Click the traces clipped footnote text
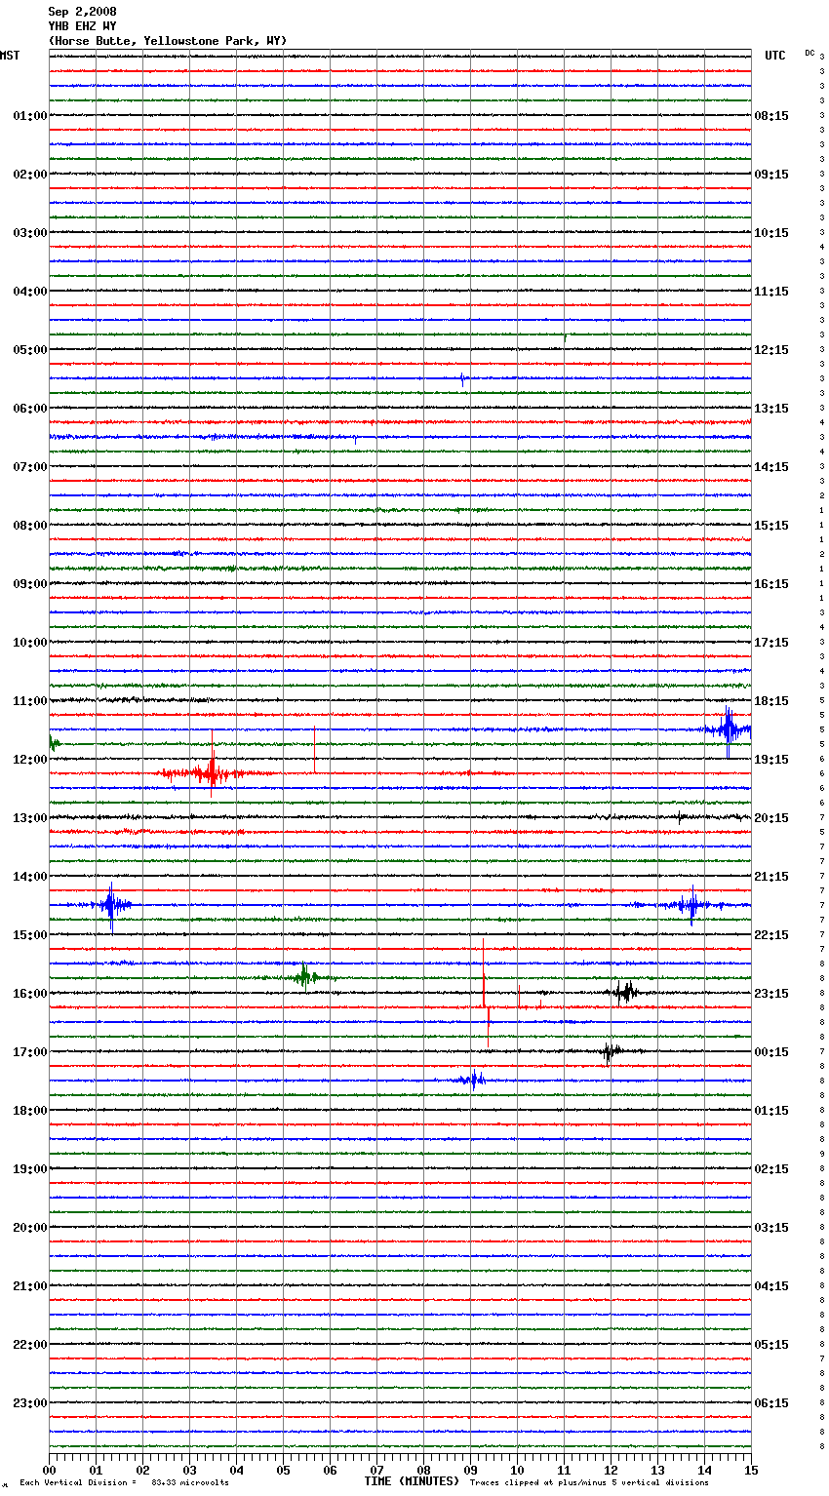 (x=589, y=1482)
